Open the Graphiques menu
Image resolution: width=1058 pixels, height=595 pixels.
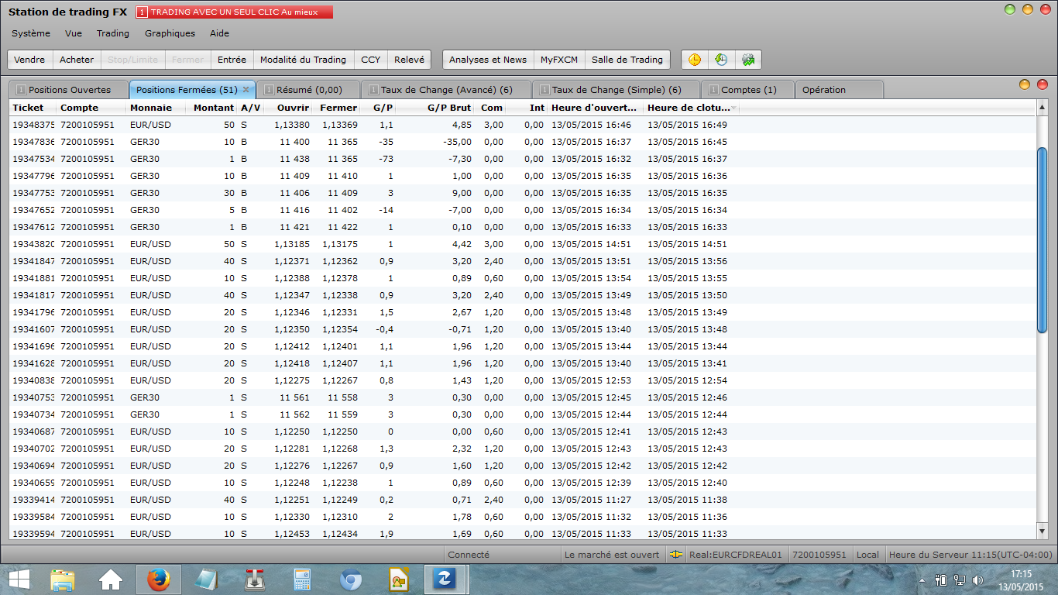tap(170, 33)
